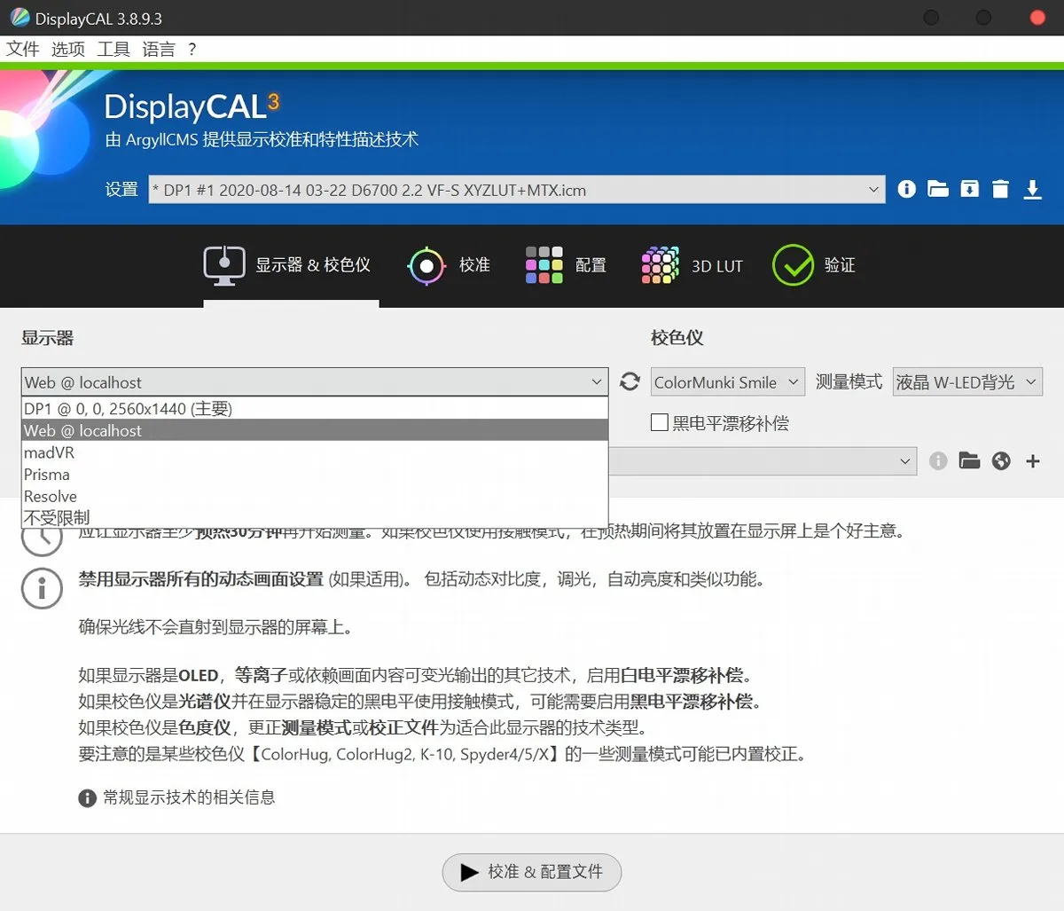Open the 文件 menu
This screenshot has height=911, width=1064.
point(23,49)
